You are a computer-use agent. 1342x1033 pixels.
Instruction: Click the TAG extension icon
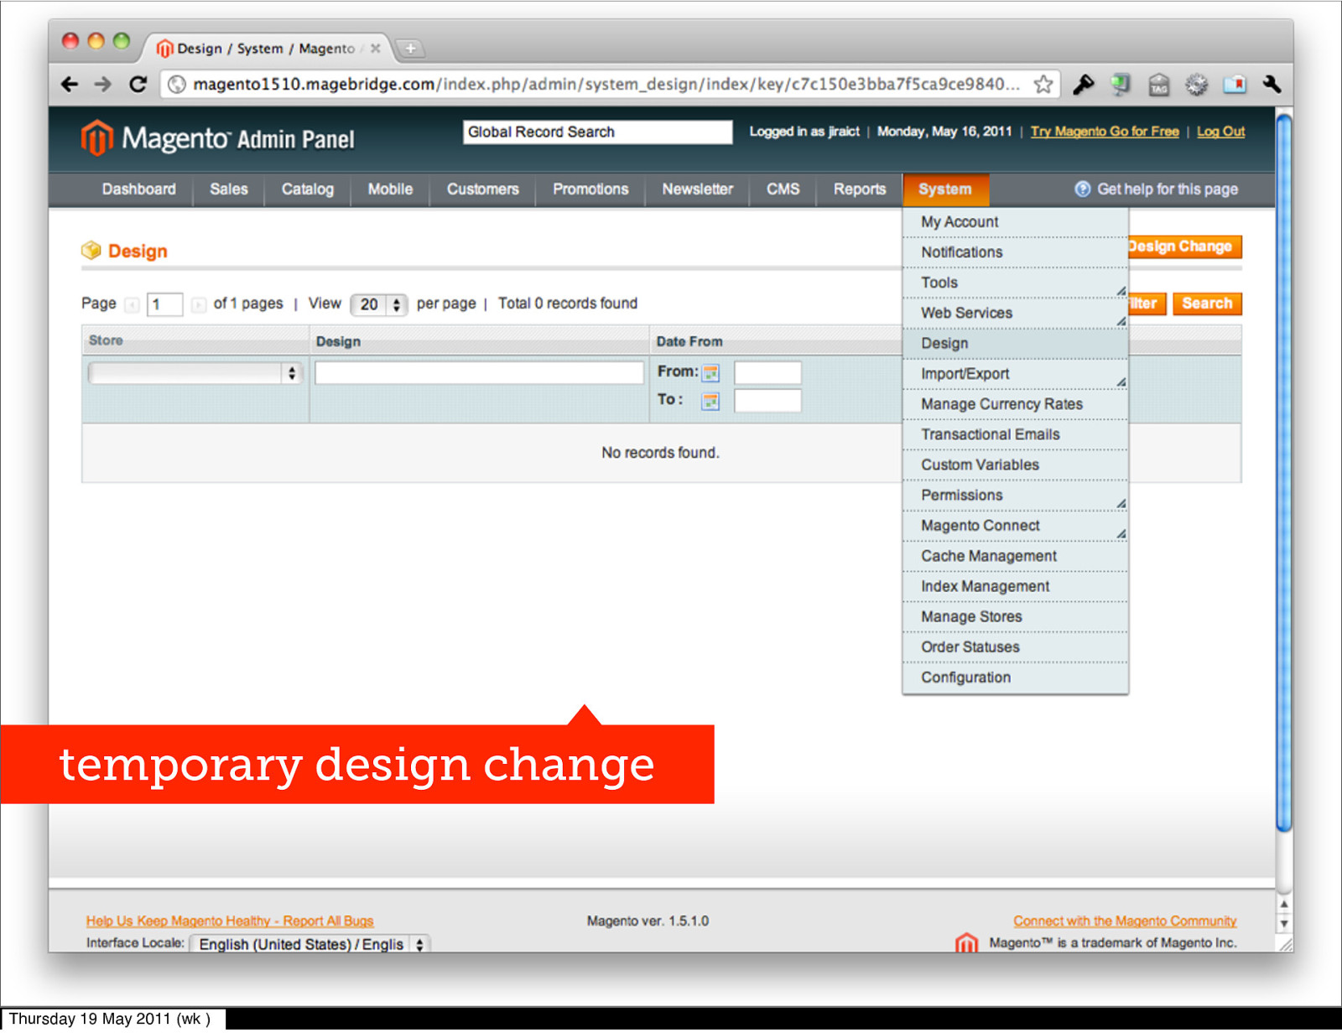[x=1158, y=85]
